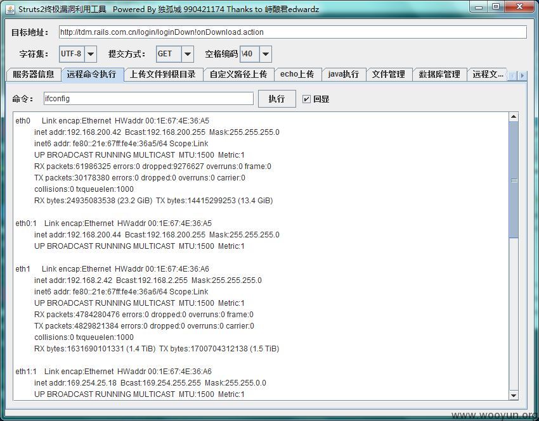The image size is (539, 421).
Task: Focus the 目标地址 URL input field
Action: point(292,32)
